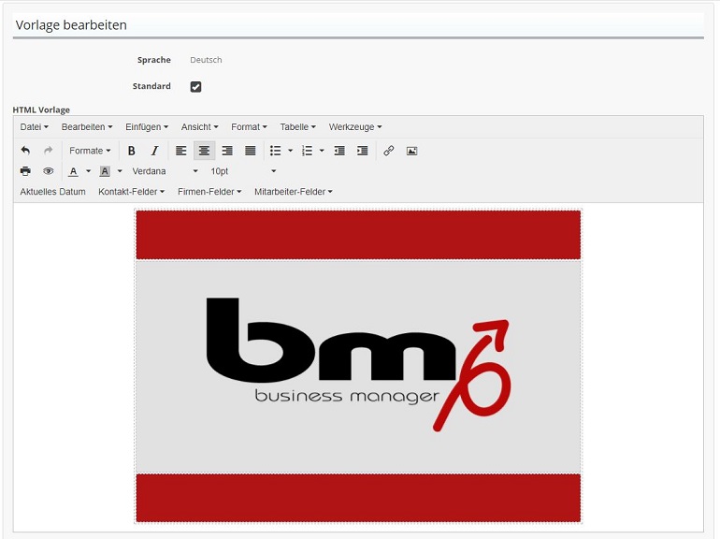
Task: Click the bottom red banner cell
Action: 358,498
